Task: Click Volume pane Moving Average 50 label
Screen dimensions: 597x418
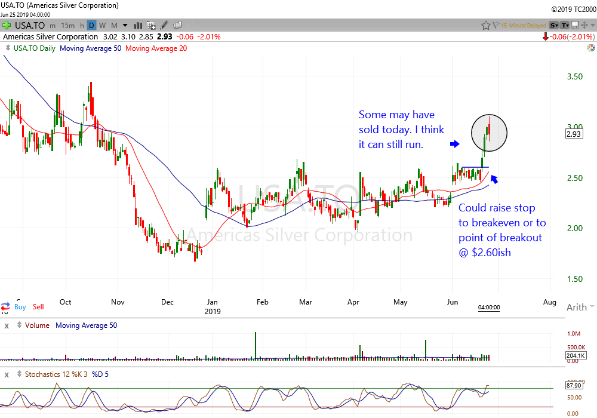Action: click(x=87, y=325)
